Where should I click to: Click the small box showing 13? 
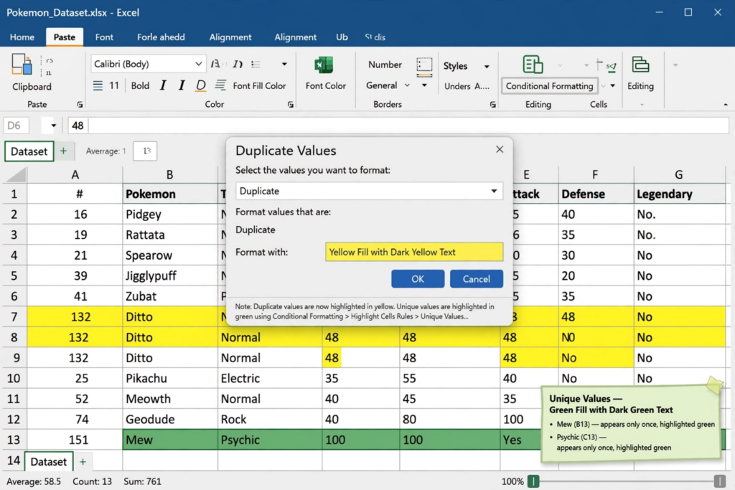[x=145, y=151]
